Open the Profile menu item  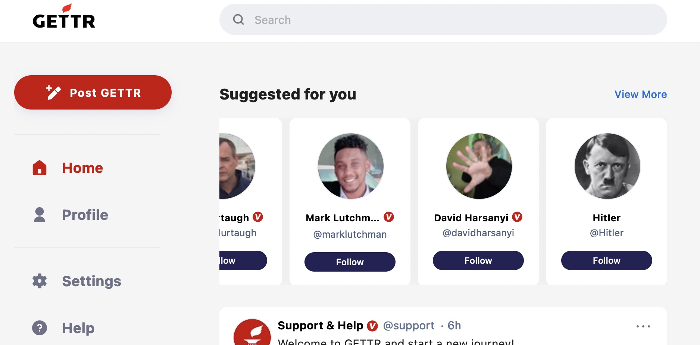[85, 215]
